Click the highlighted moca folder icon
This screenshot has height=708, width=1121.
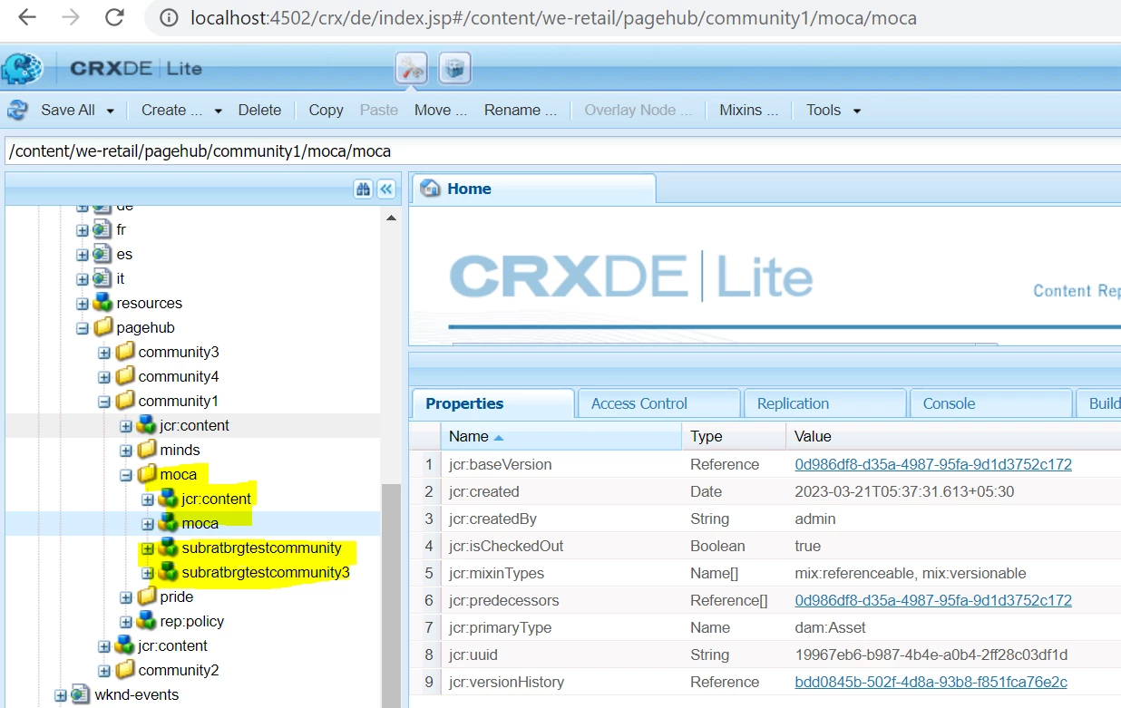click(146, 474)
